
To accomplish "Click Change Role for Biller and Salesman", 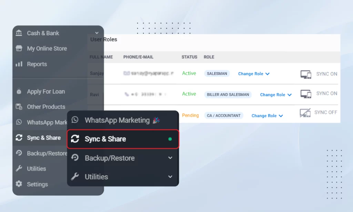I will (x=276, y=95).
